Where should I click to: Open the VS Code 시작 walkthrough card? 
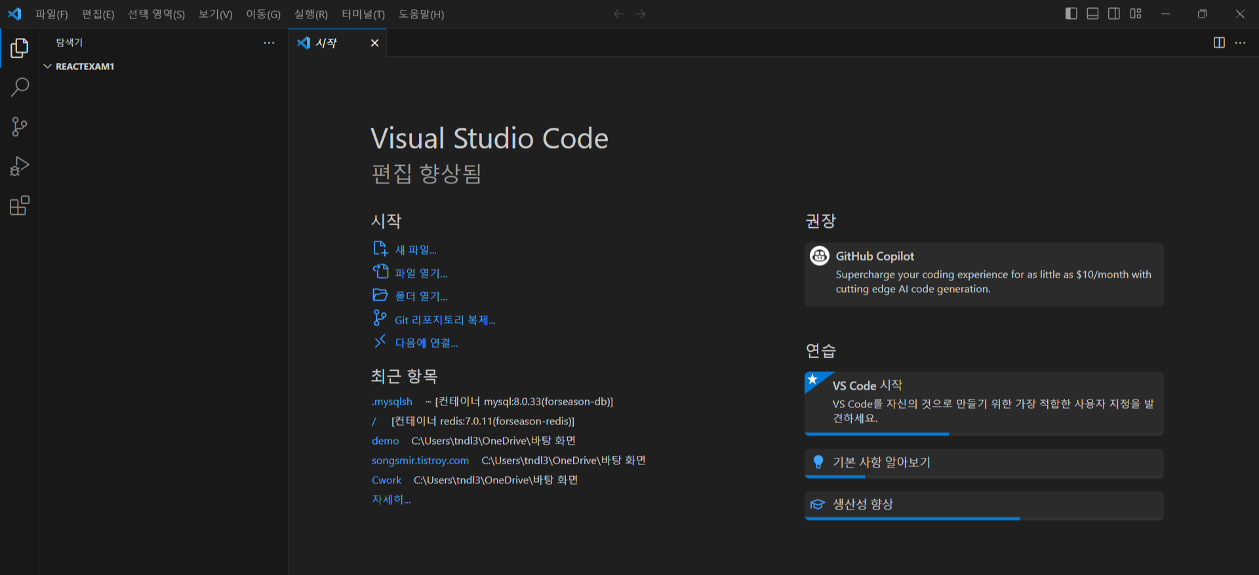[984, 403]
